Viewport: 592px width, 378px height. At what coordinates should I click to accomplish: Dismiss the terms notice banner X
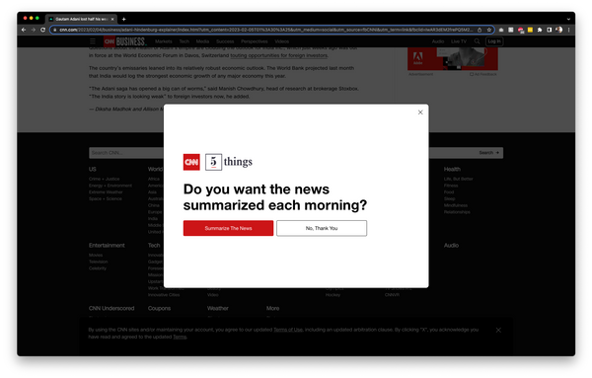pos(498,330)
